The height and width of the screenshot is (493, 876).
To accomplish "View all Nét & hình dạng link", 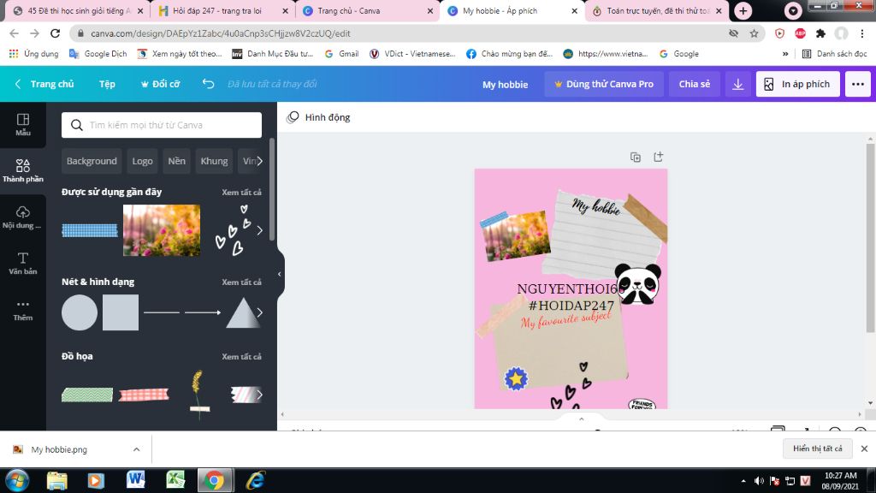I will click(x=241, y=282).
